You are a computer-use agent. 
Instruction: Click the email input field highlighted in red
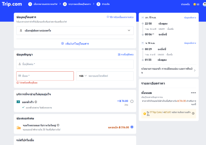tap(45, 76)
